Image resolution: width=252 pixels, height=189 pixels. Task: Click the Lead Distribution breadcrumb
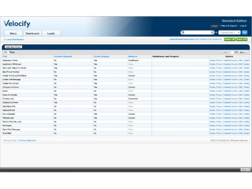pos(15,39)
